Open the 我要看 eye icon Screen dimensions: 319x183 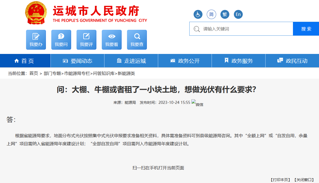pos(112,40)
